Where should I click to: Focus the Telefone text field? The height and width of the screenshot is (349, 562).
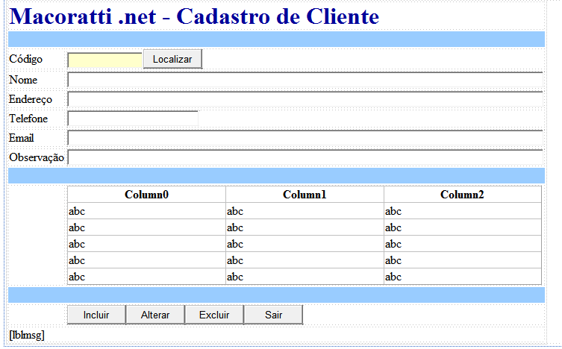133,119
